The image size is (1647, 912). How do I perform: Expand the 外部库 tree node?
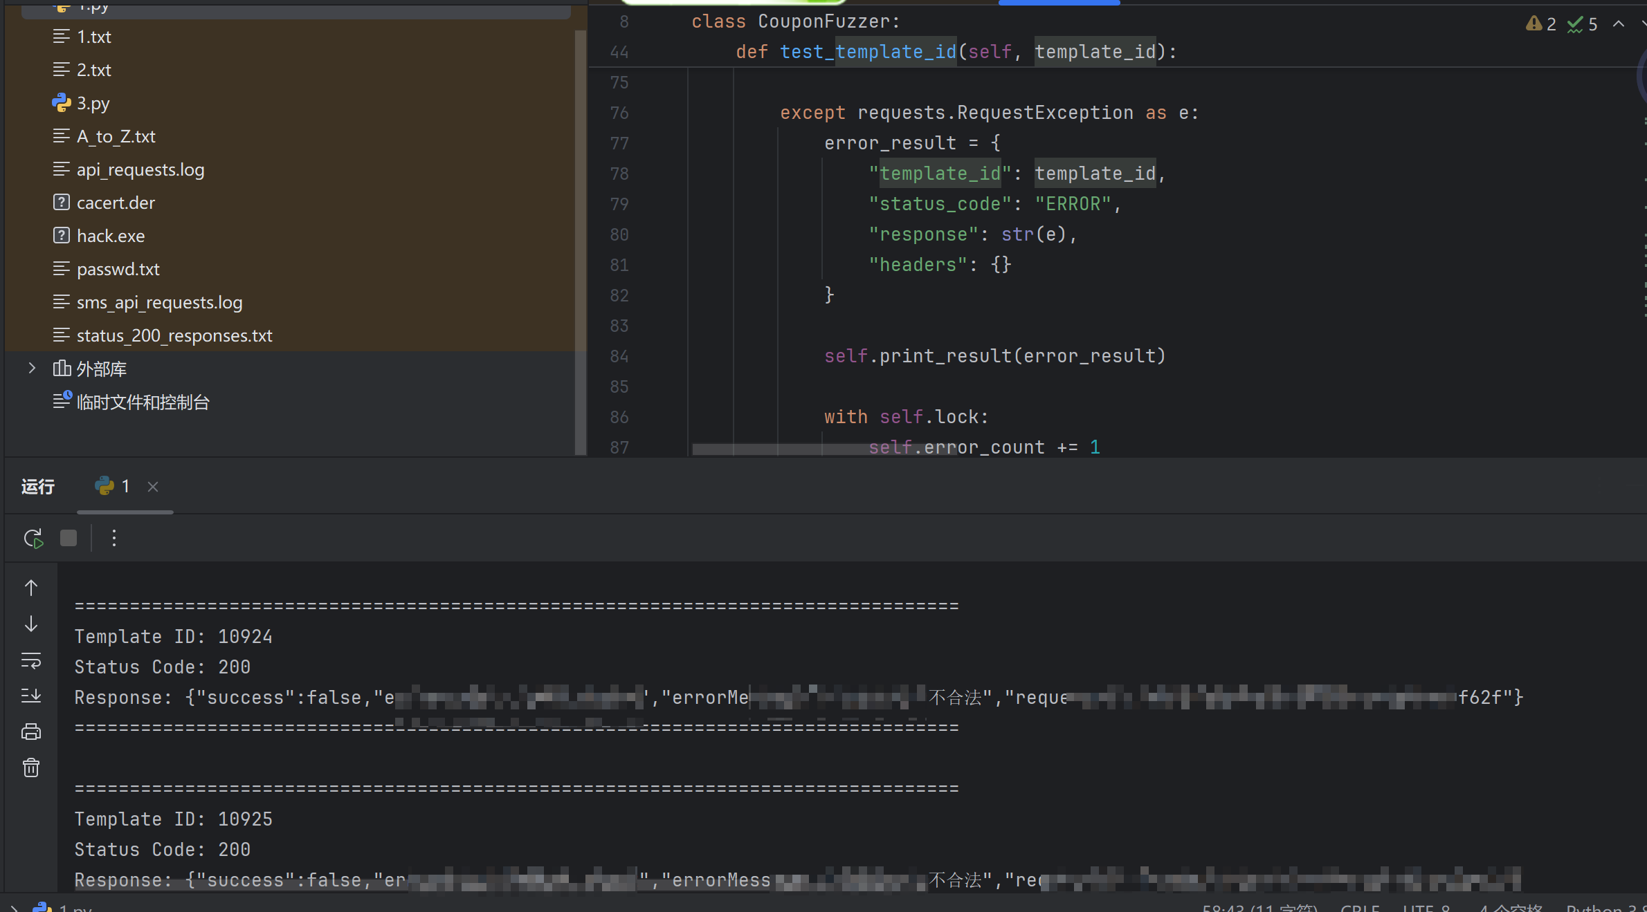pos(32,368)
